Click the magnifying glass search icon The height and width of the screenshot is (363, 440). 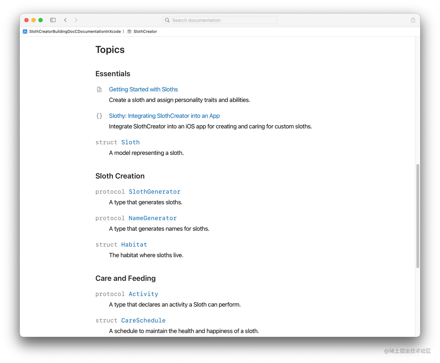(167, 20)
